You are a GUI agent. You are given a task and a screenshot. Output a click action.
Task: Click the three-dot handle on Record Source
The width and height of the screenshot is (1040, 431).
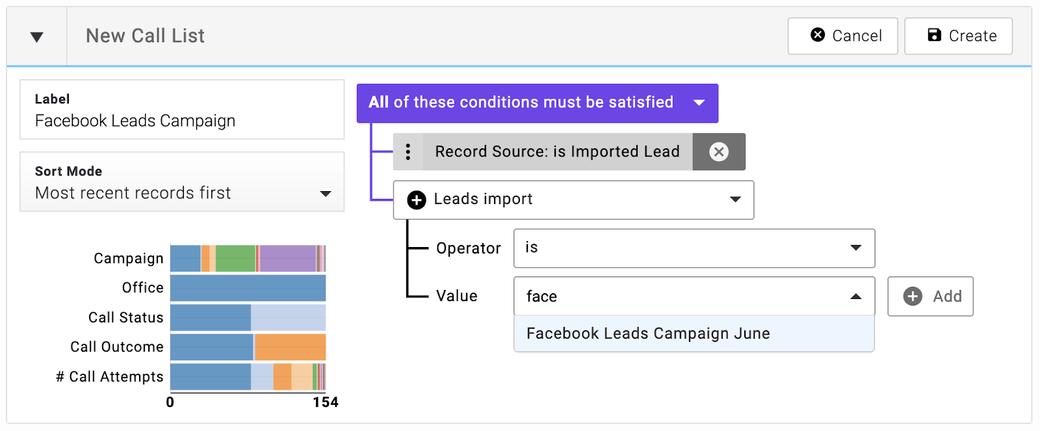(408, 152)
